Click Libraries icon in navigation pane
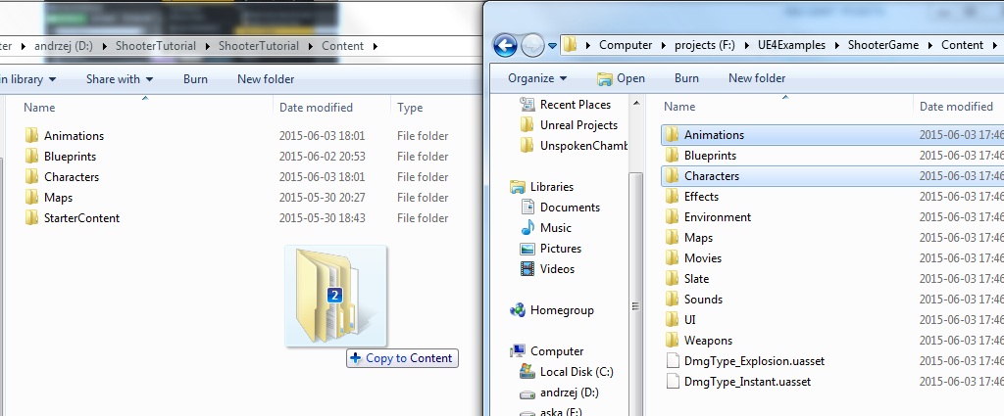 pyautogui.click(x=518, y=187)
